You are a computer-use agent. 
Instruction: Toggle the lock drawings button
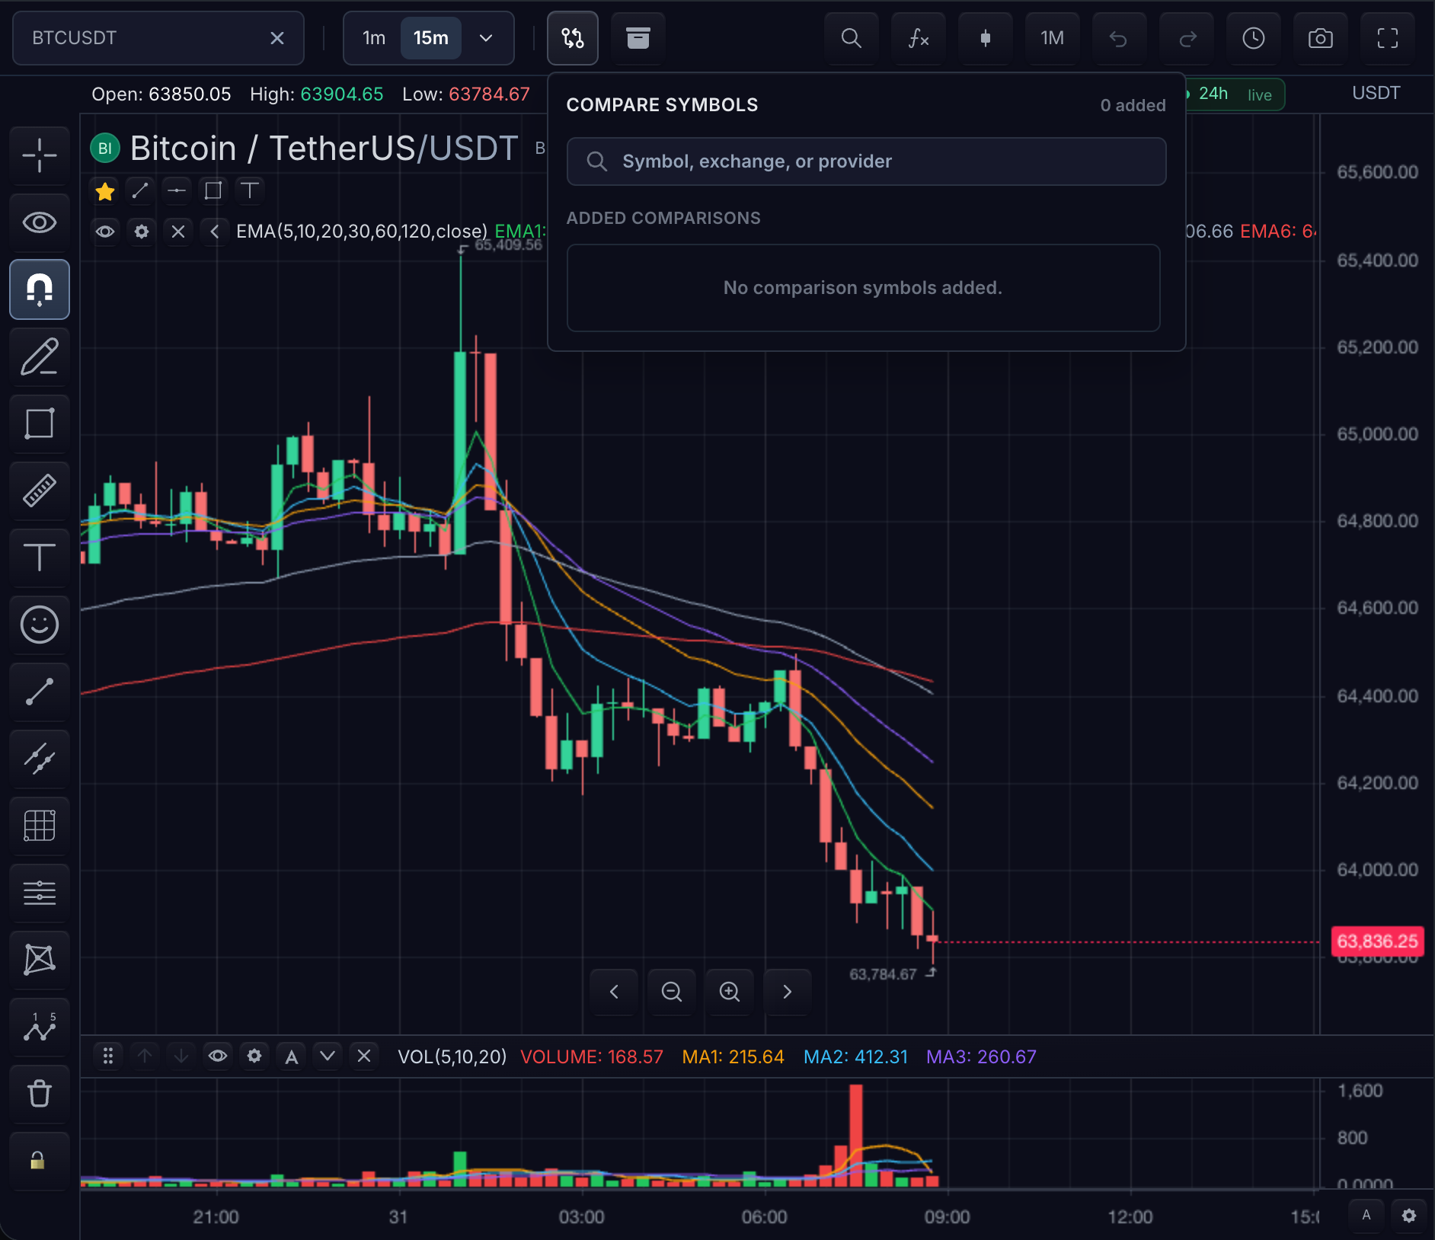click(x=40, y=1161)
